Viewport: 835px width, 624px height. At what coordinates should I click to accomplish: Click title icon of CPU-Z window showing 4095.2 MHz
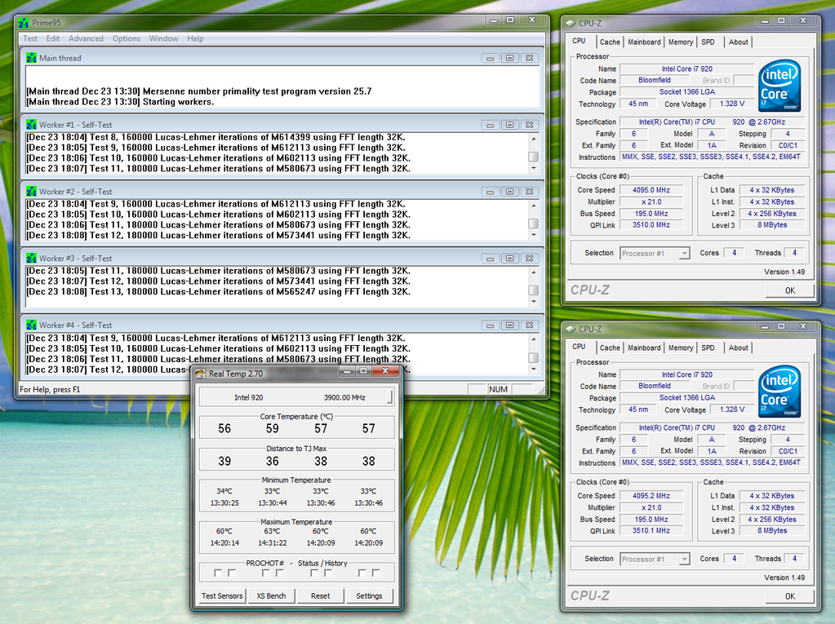coord(571,329)
